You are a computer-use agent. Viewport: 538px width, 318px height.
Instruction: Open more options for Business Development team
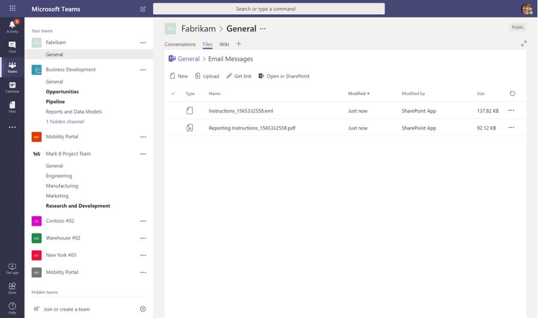coord(143,70)
